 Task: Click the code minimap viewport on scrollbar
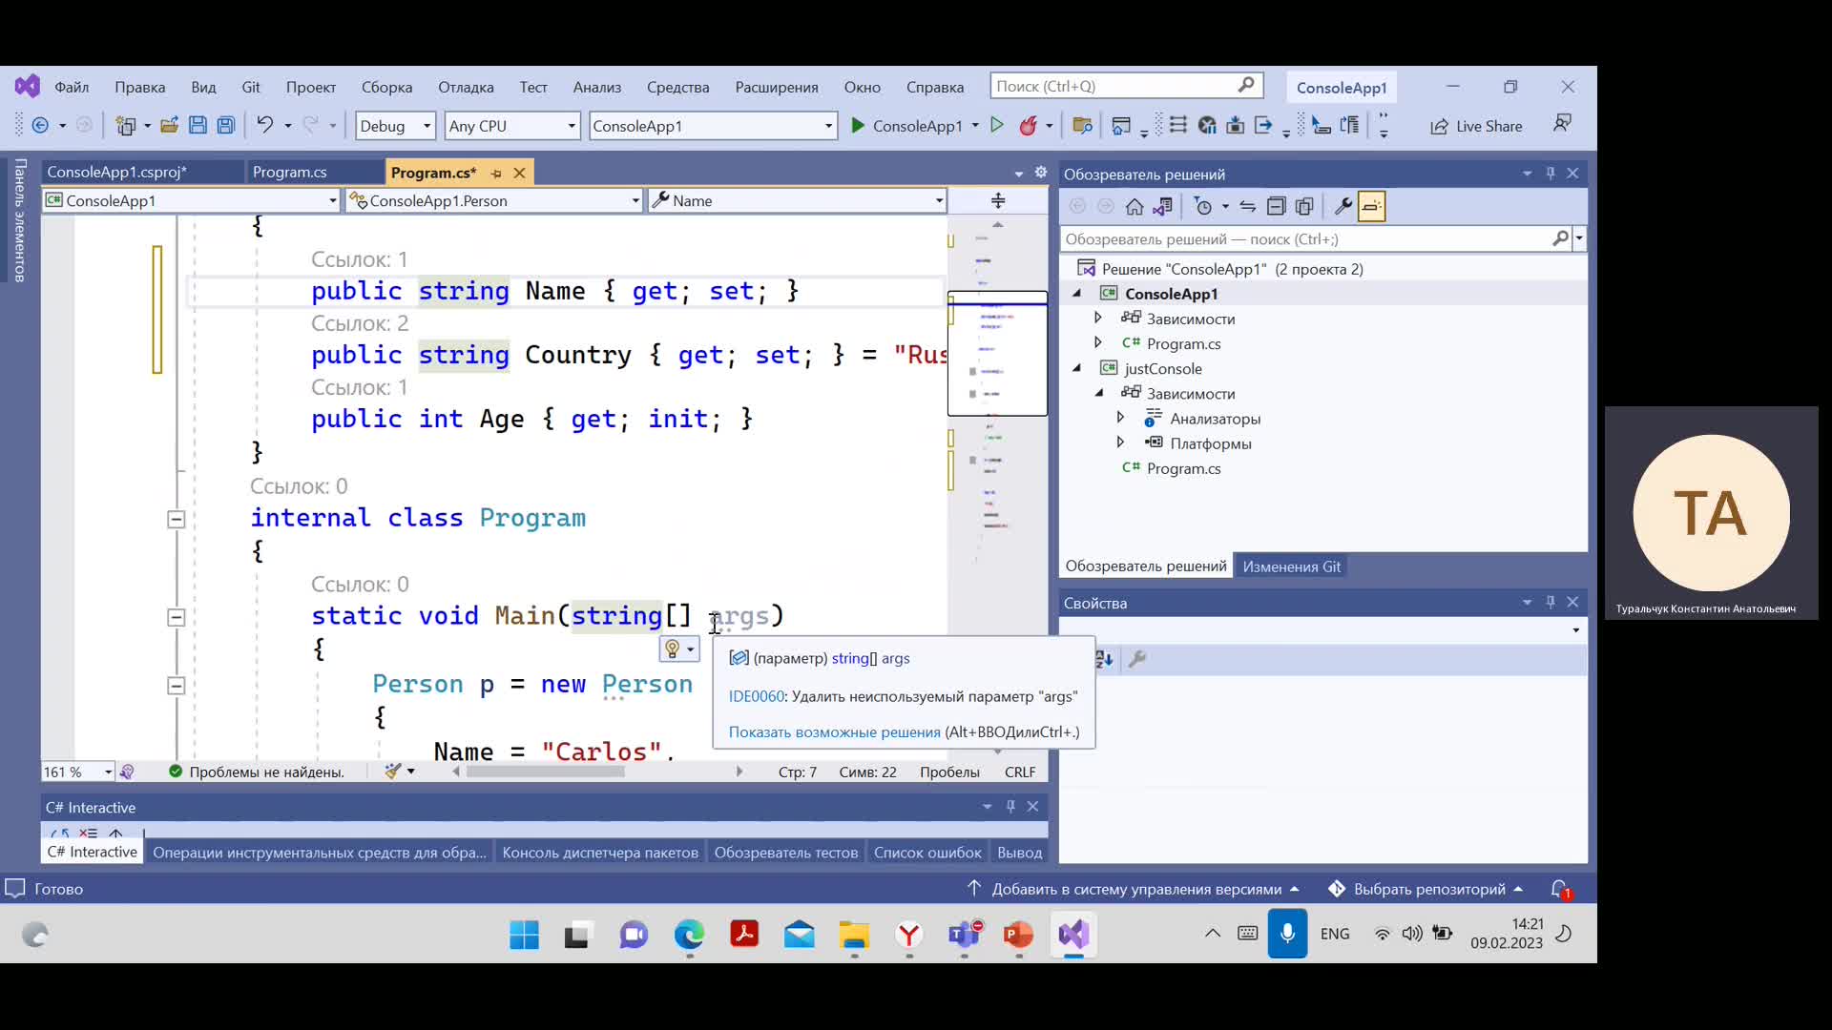(x=997, y=354)
